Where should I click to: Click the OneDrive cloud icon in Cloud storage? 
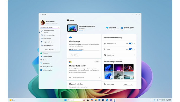coord(70,37)
